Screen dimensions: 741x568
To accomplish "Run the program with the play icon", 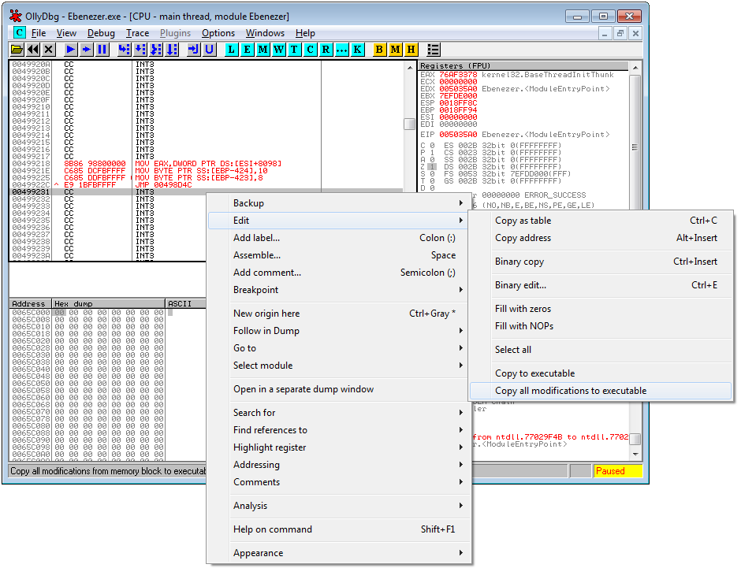I will pyautogui.click(x=71, y=49).
